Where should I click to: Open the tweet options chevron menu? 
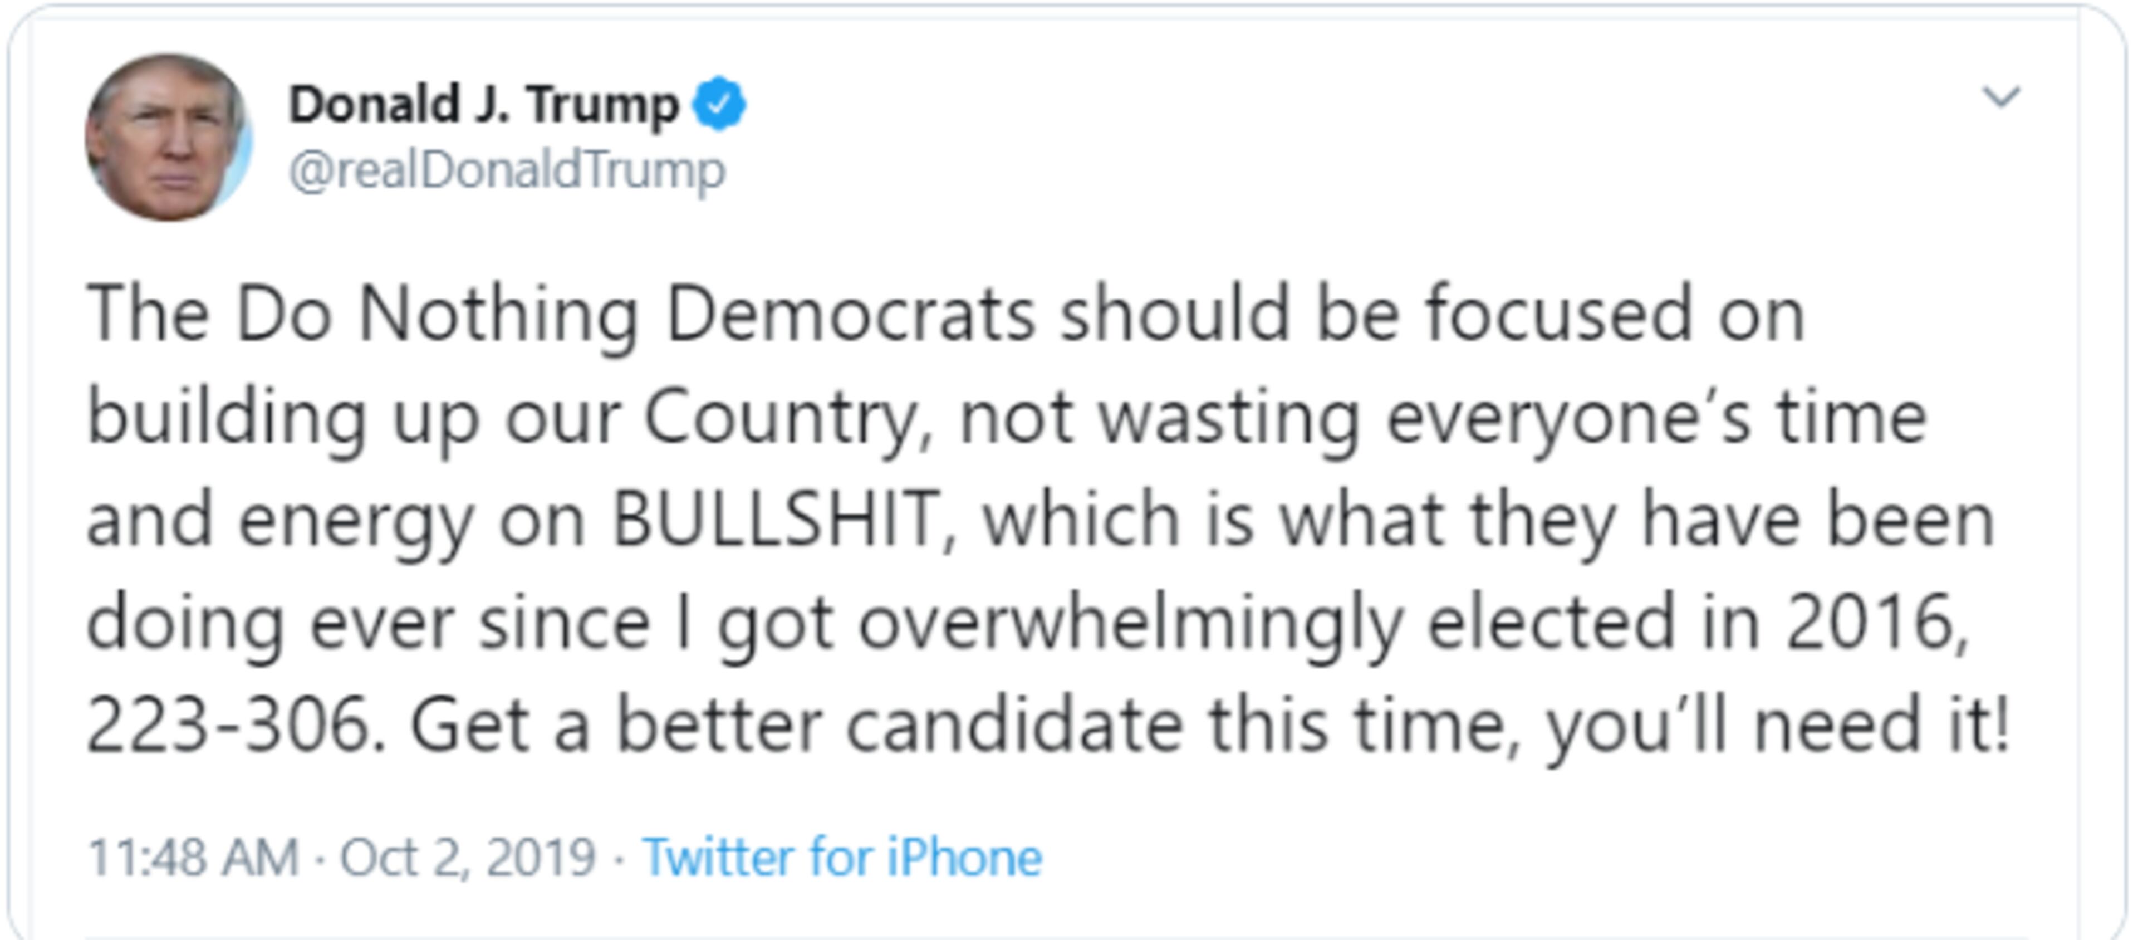point(2000,96)
